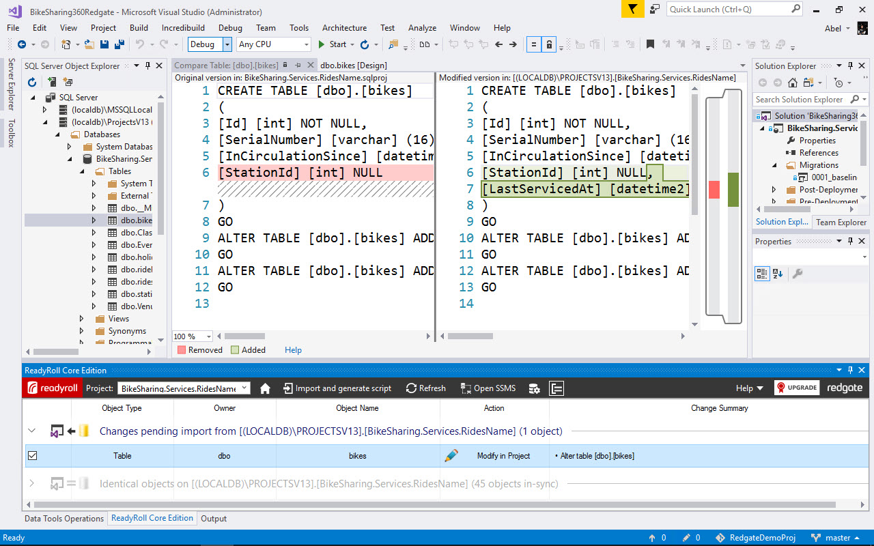
Task: Click the Open File folder icon
Action: pyautogui.click(x=89, y=44)
